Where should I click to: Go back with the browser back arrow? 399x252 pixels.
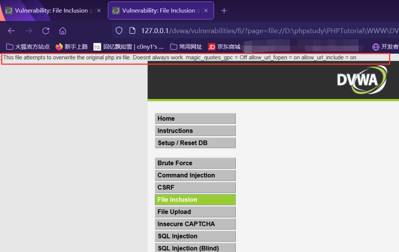pyautogui.click(x=11, y=31)
